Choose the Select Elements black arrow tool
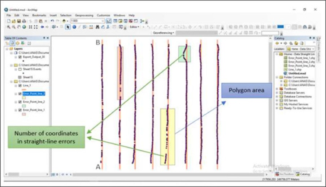 [x=68, y=27]
